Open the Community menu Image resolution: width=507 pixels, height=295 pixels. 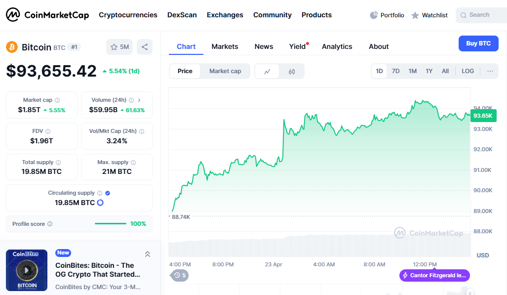tap(272, 15)
